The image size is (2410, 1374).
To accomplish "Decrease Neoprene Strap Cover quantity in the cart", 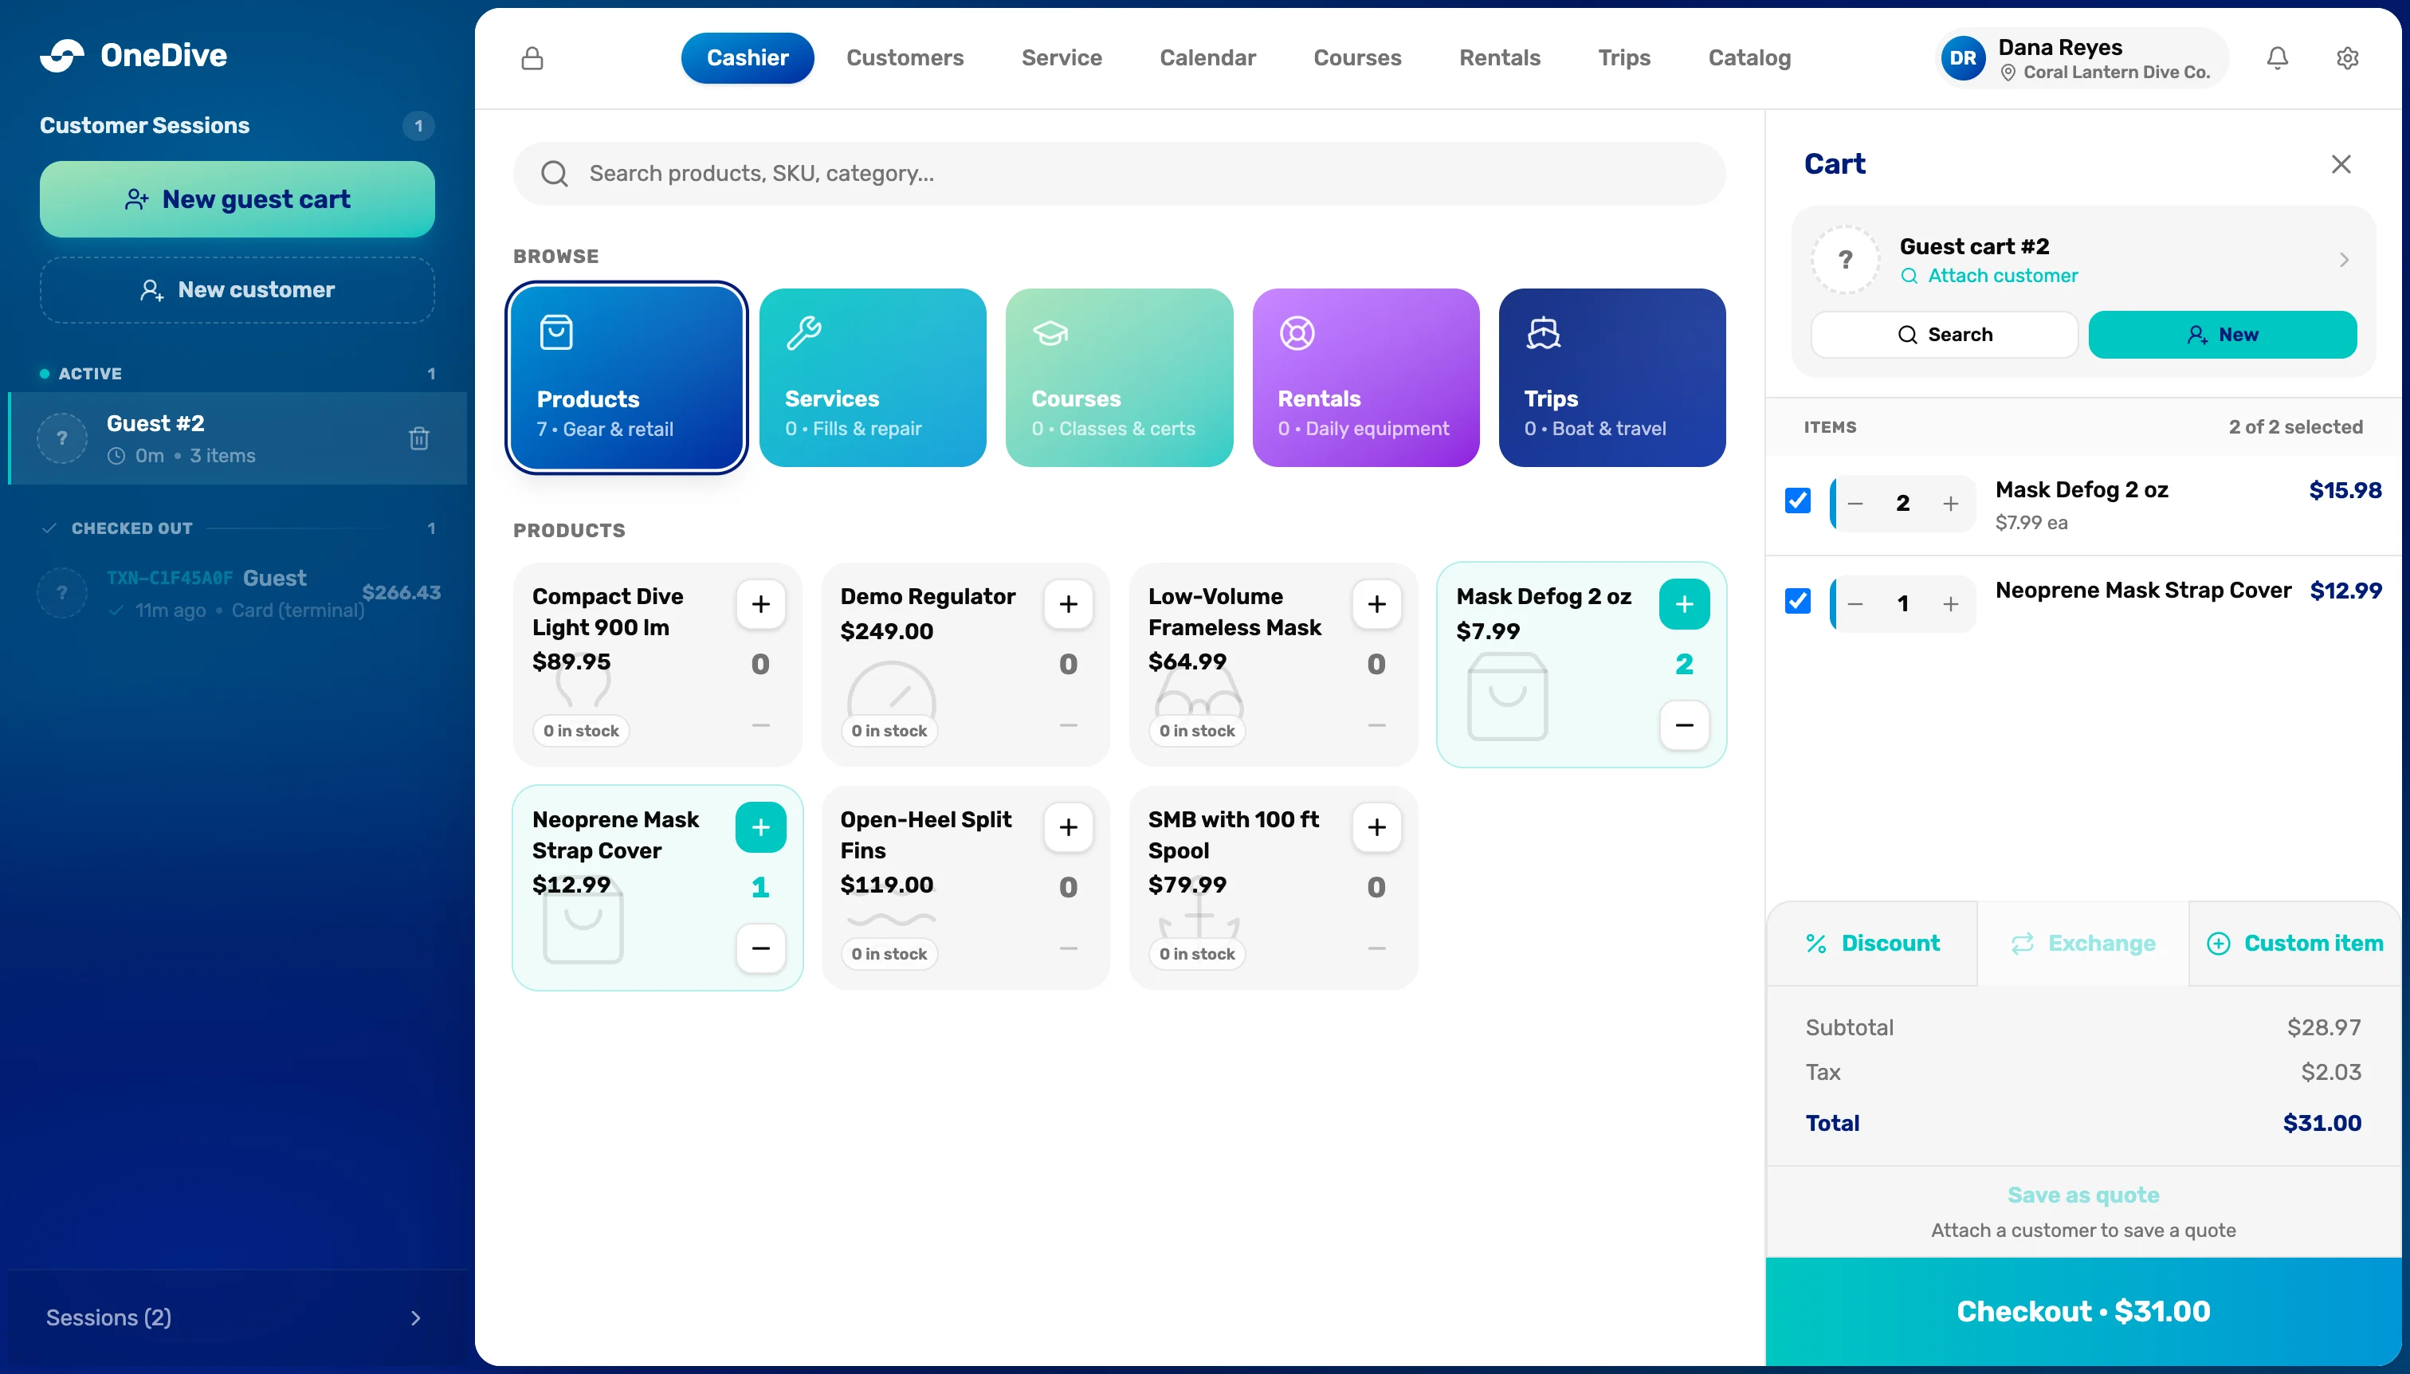I will (1855, 604).
